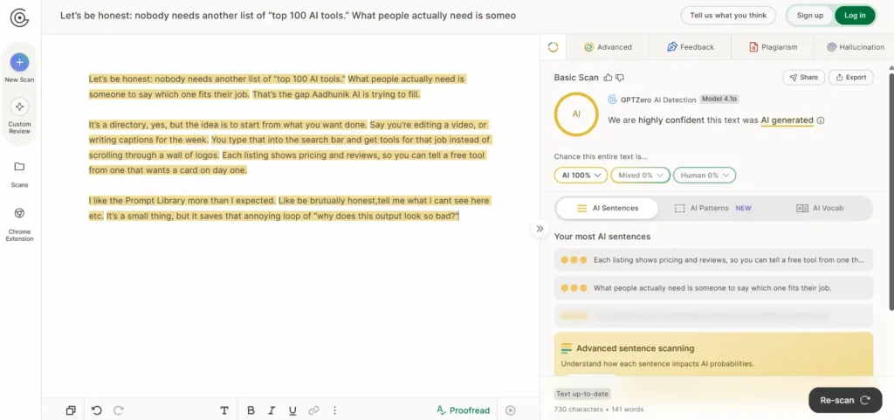894x420 pixels.
Task: Insert a link with chain icon
Action: pyautogui.click(x=313, y=410)
